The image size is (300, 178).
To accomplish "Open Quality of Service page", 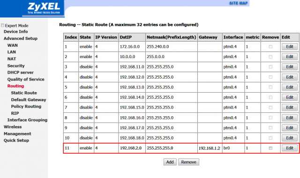I will coord(26,79).
